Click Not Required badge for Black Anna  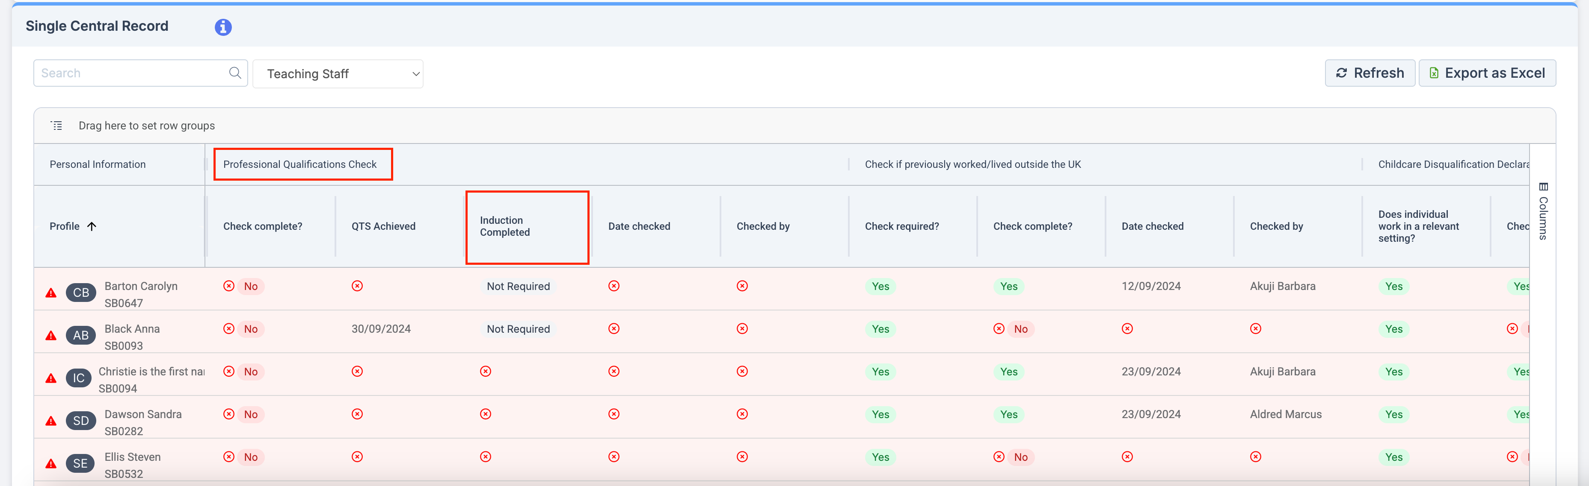[518, 329]
